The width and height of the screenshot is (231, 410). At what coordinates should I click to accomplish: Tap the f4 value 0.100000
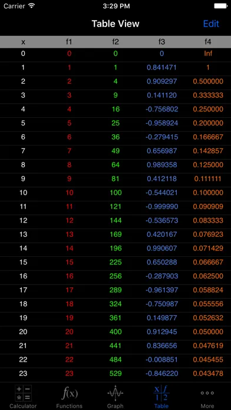[x=208, y=193]
